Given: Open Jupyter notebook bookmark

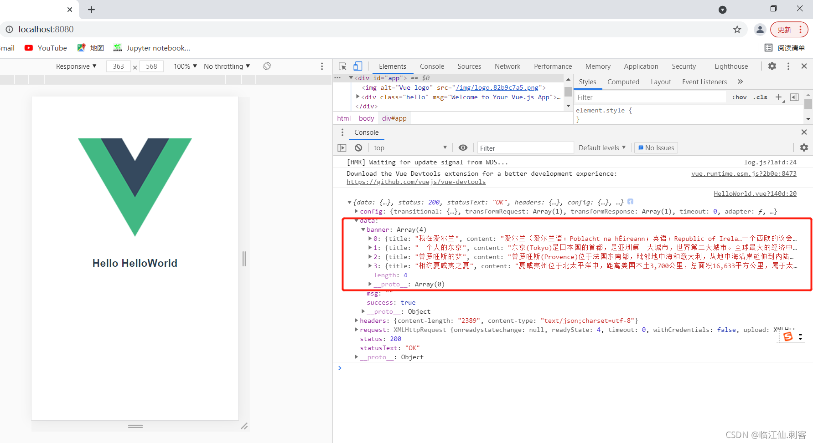Looking at the screenshot, I should [152, 48].
